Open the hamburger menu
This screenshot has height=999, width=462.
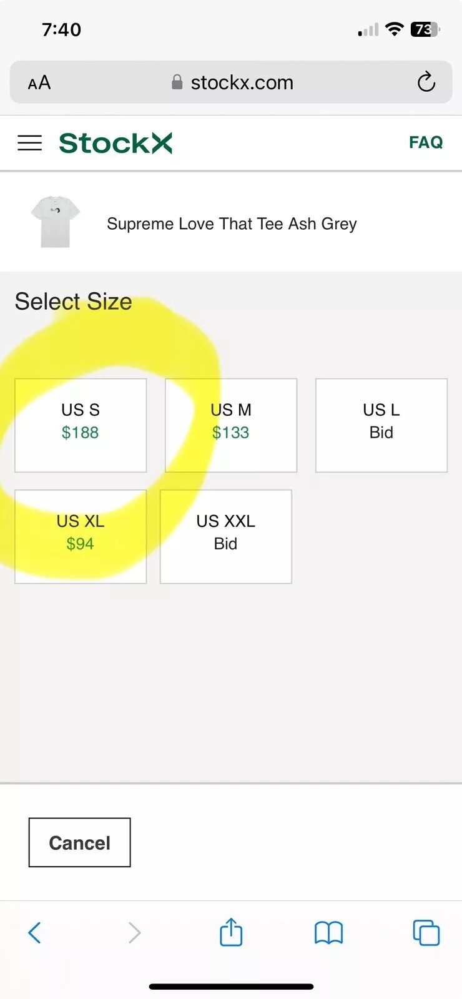[29, 143]
